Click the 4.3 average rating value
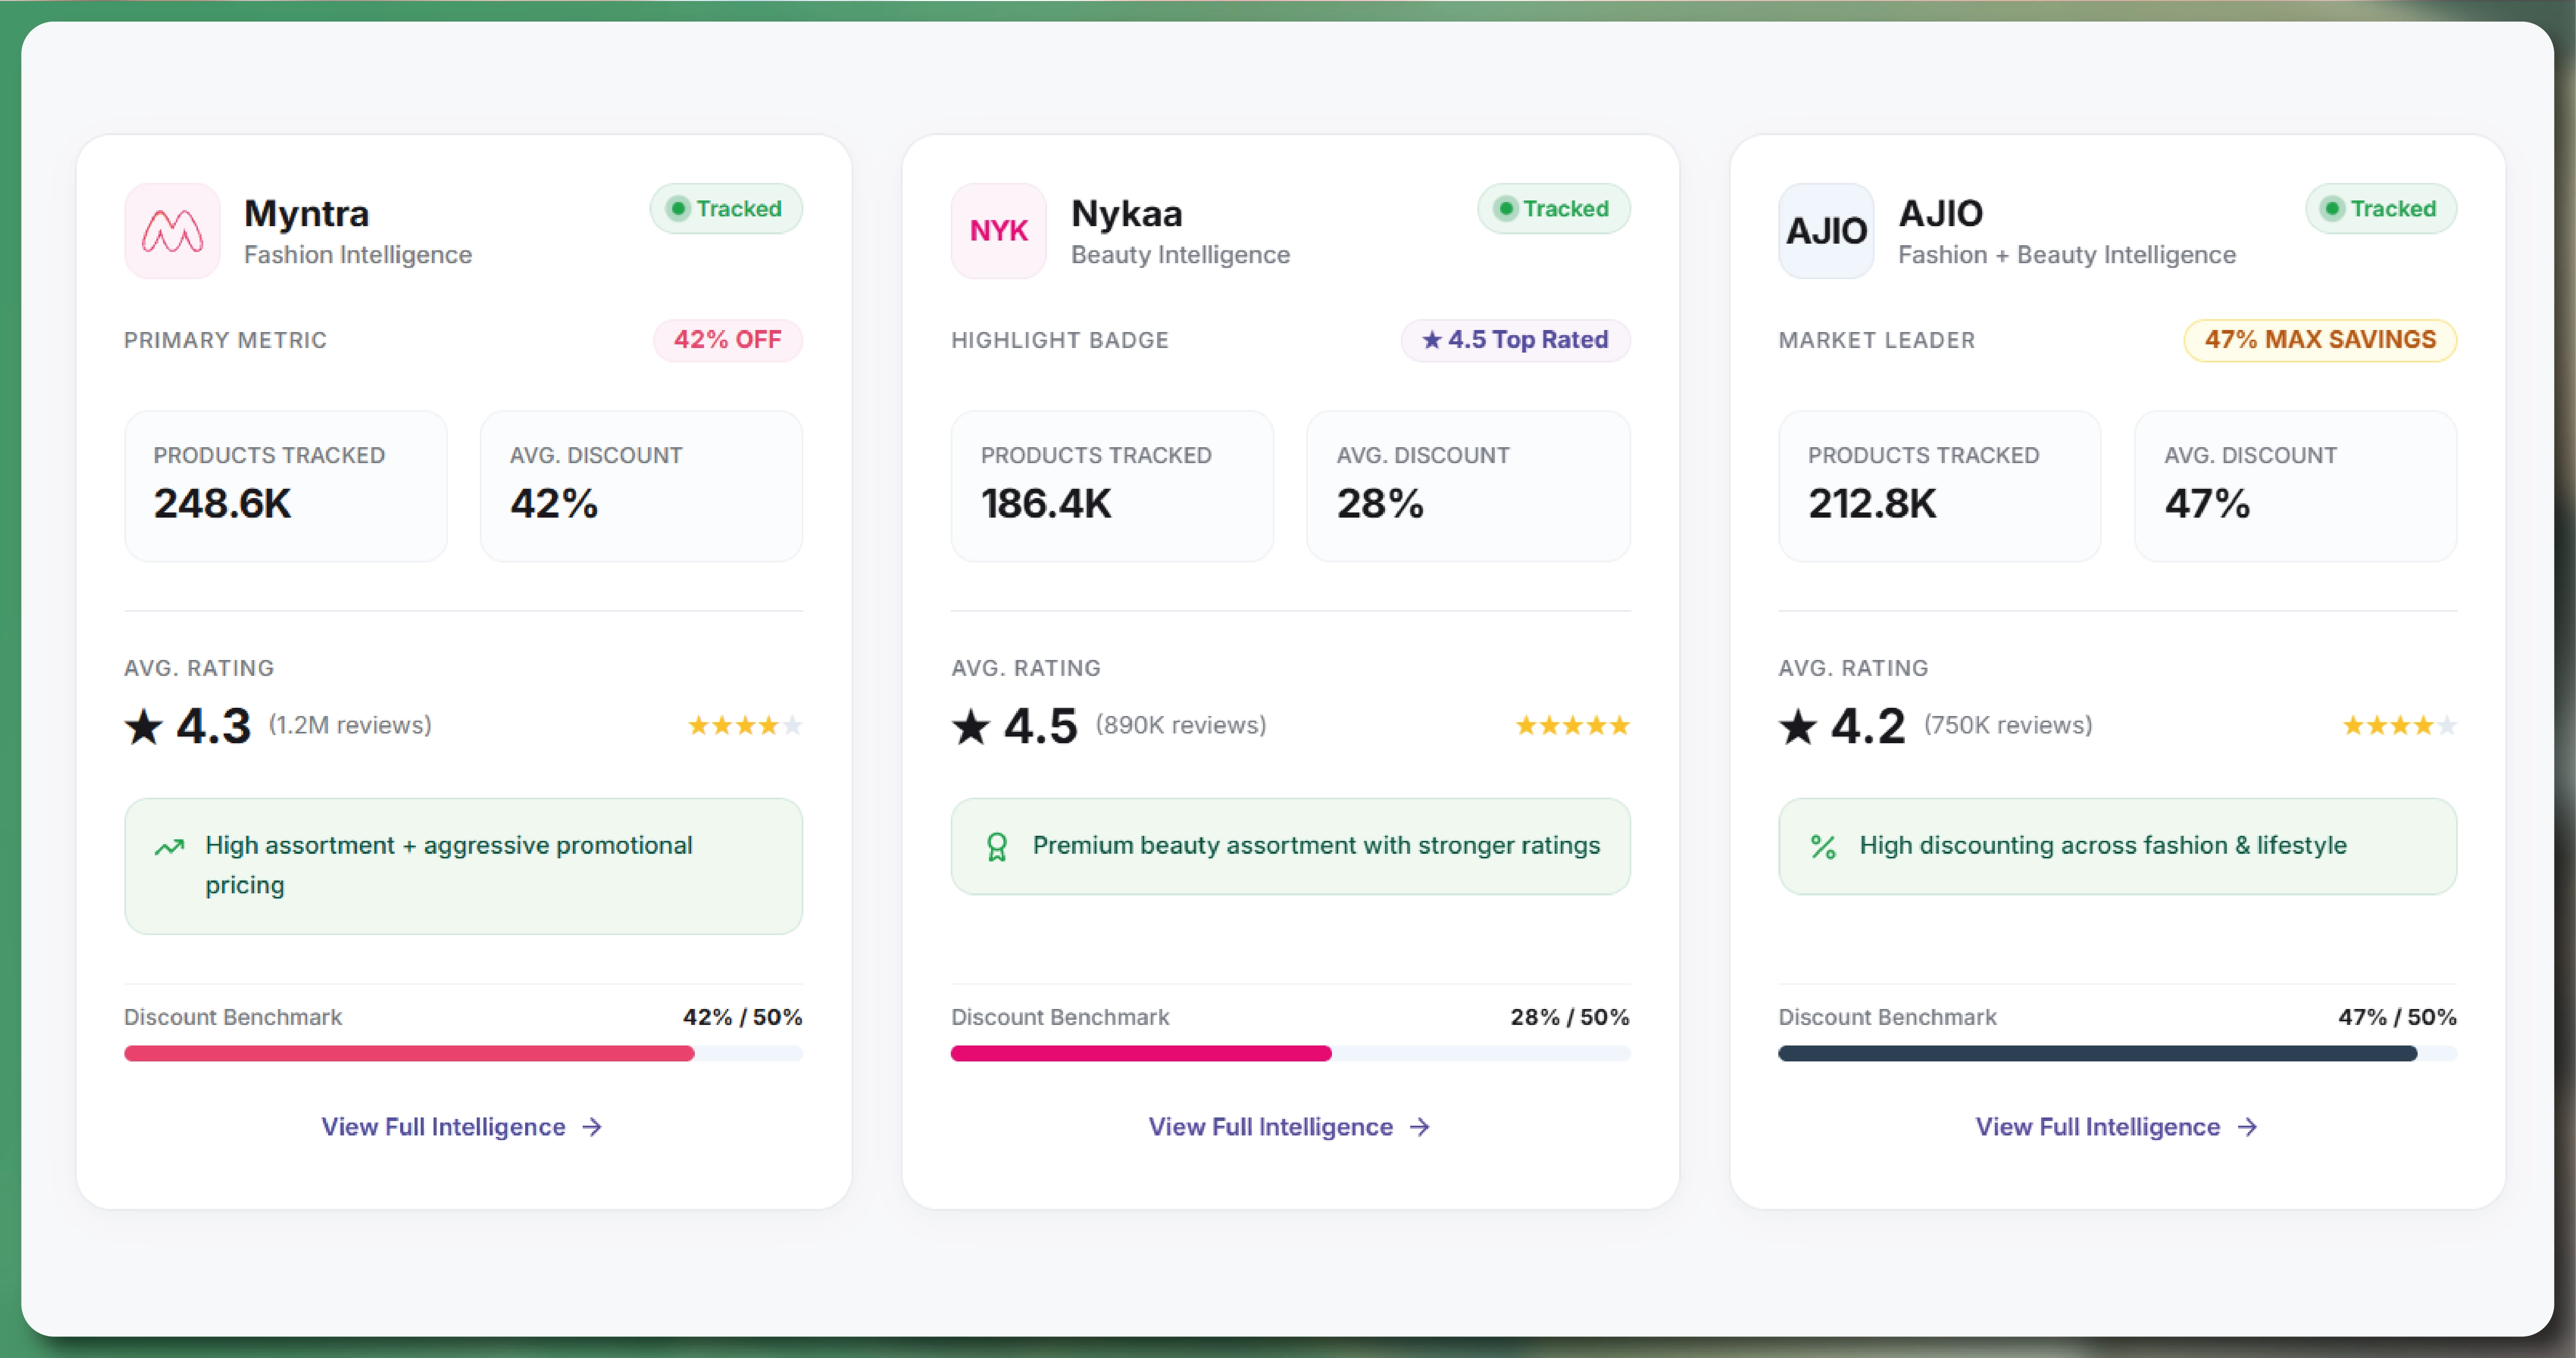 (214, 726)
